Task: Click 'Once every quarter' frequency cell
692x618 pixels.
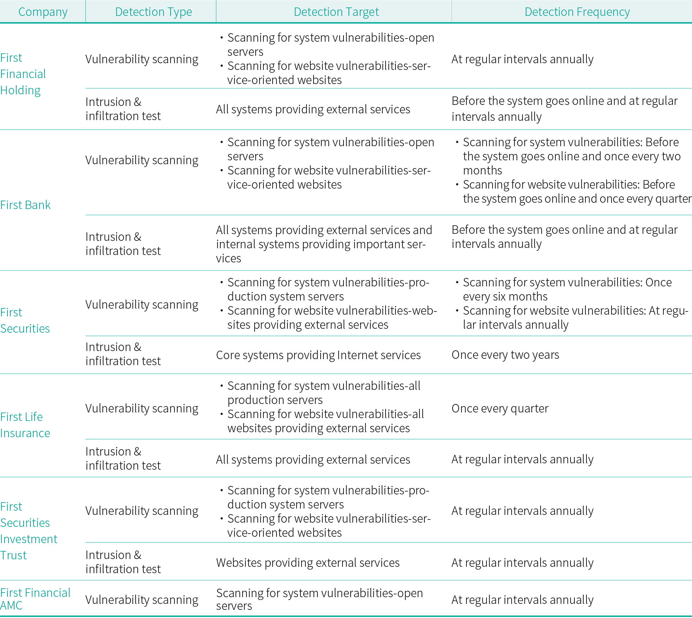Action: [500, 408]
